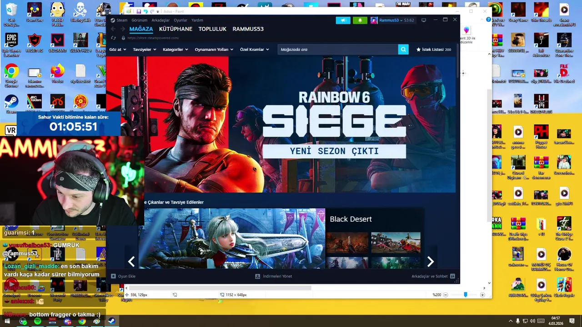The image size is (582, 327).
Task: Open Spotify from the Windows taskbar
Action: coord(38,321)
